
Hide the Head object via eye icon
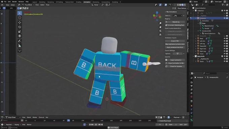coord(225,39)
